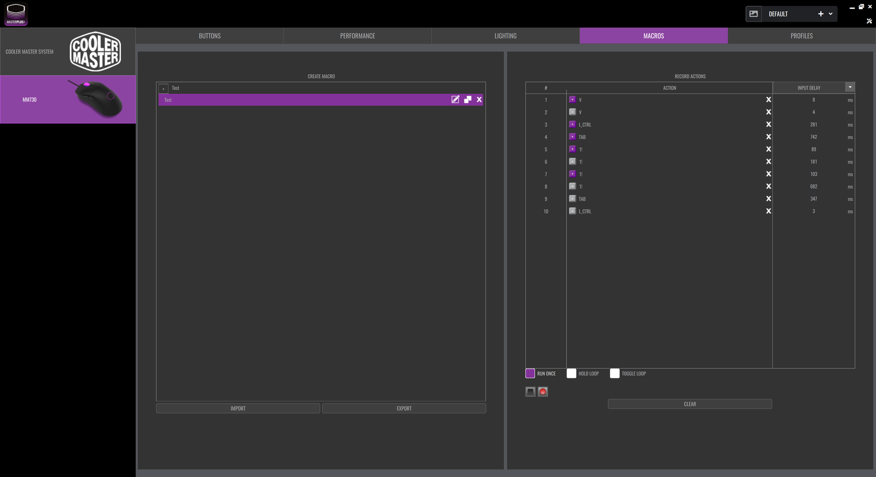Screen dimensions: 876x477
Task: Switch to the Performance tab
Action: pos(357,36)
